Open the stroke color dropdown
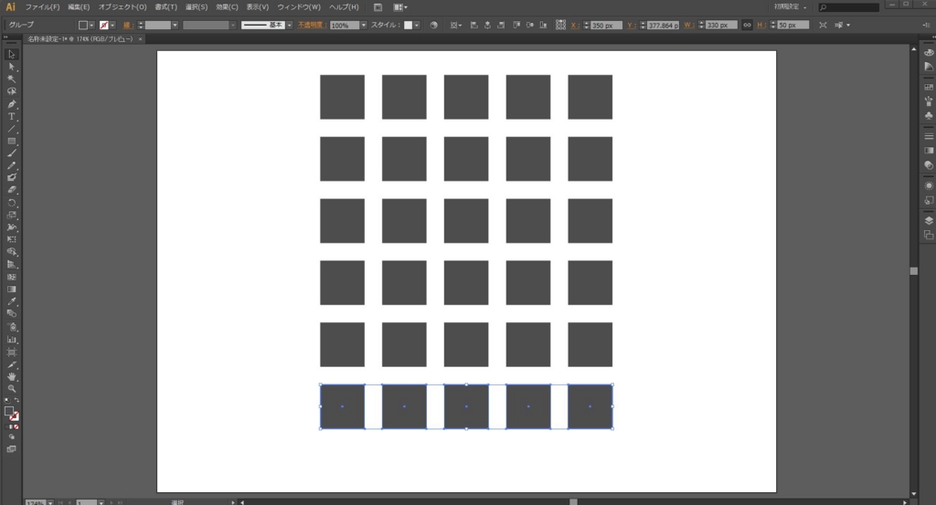The height and width of the screenshot is (505, 936). pos(112,25)
